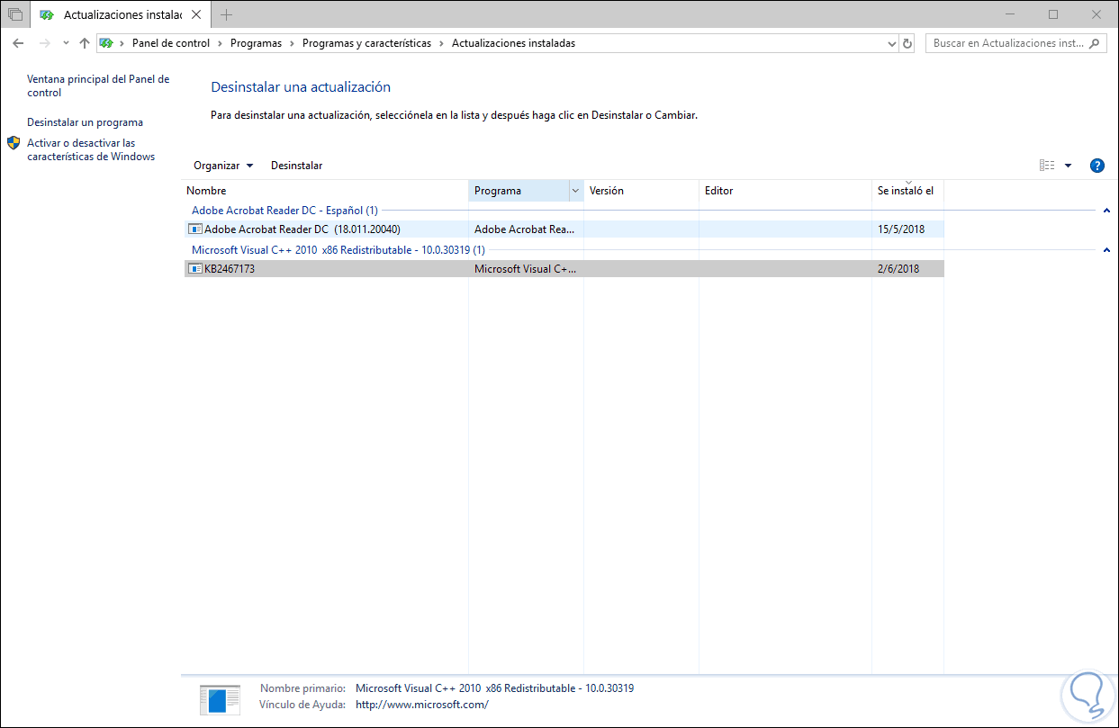The width and height of the screenshot is (1119, 728).
Task: Sort by the Programa column header
Action: (x=519, y=191)
